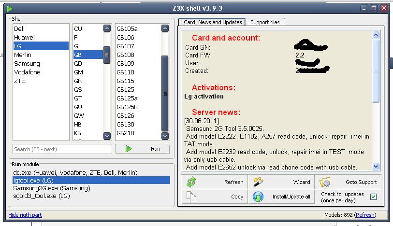The height and width of the screenshot is (226, 393).
Task: Click the Hide rigth part link
Action: coord(25,215)
